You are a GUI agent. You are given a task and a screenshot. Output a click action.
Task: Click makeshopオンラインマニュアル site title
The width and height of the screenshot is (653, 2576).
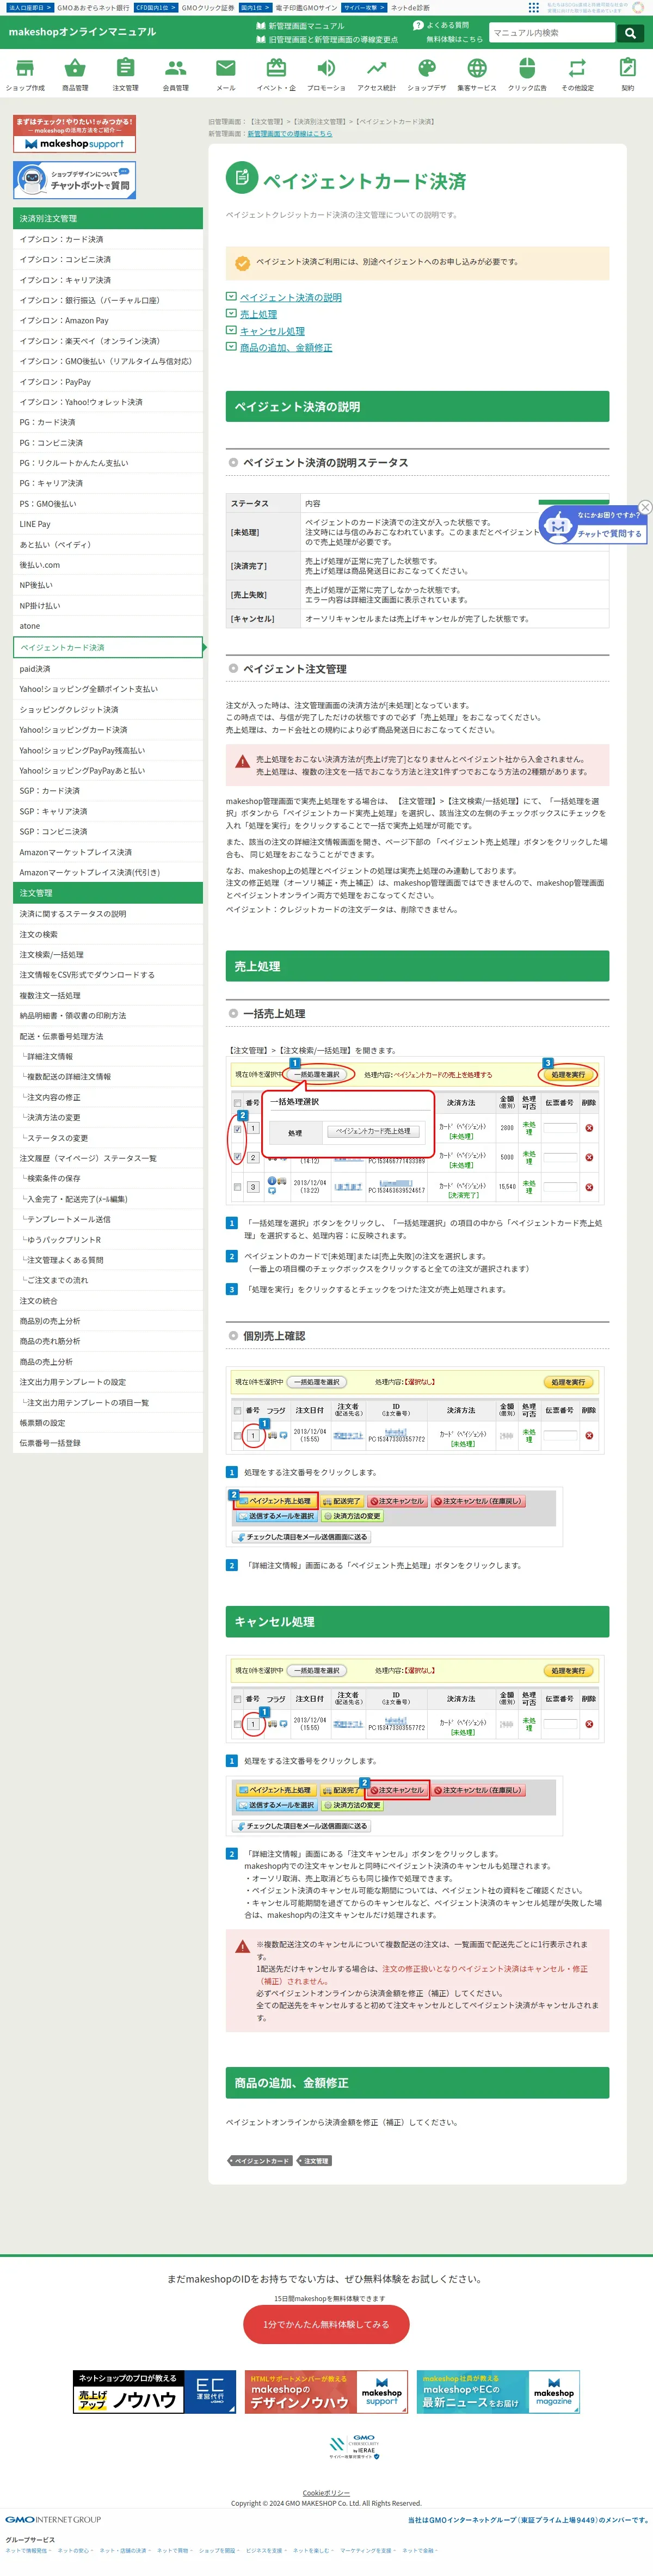[x=82, y=32]
